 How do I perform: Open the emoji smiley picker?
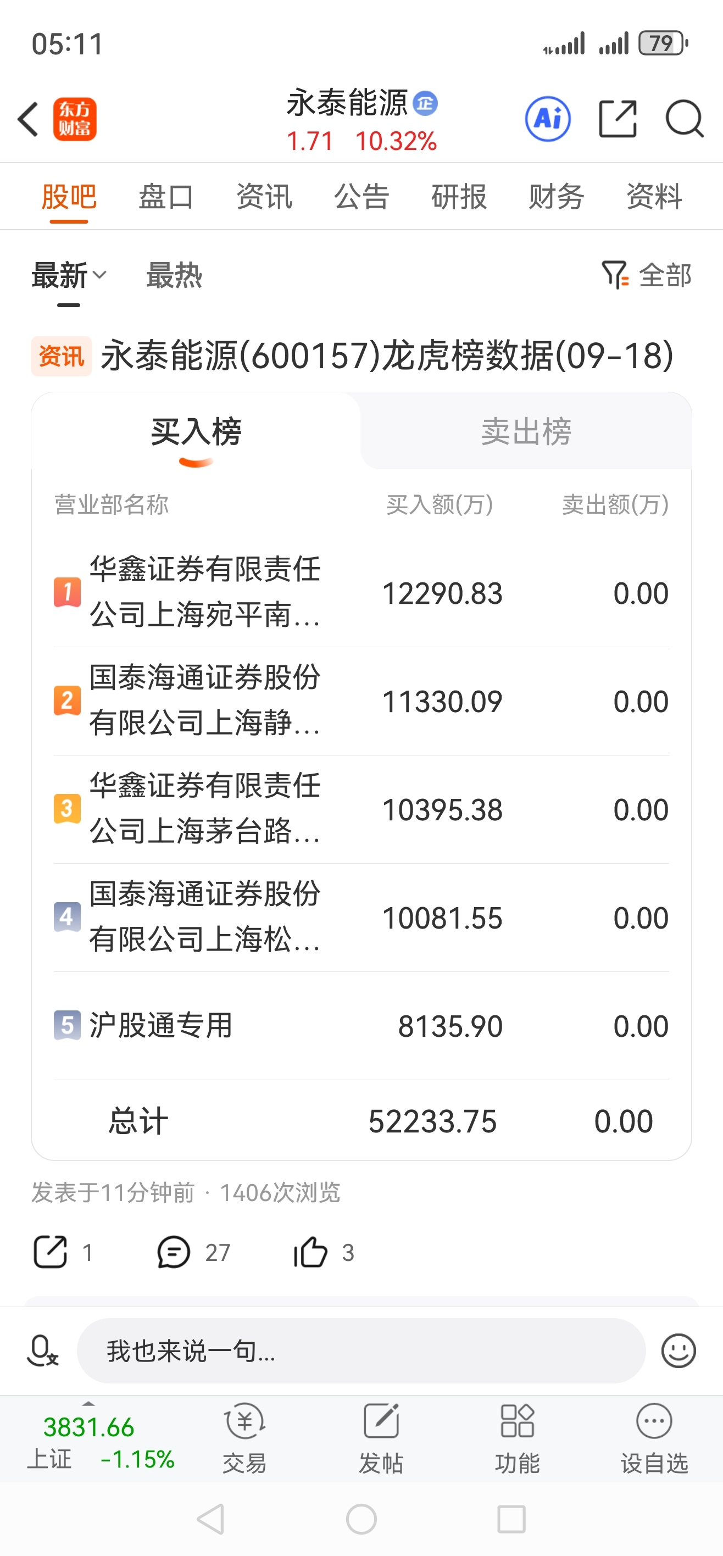678,1351
